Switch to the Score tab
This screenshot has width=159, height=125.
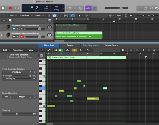click(x=70, y=45)
